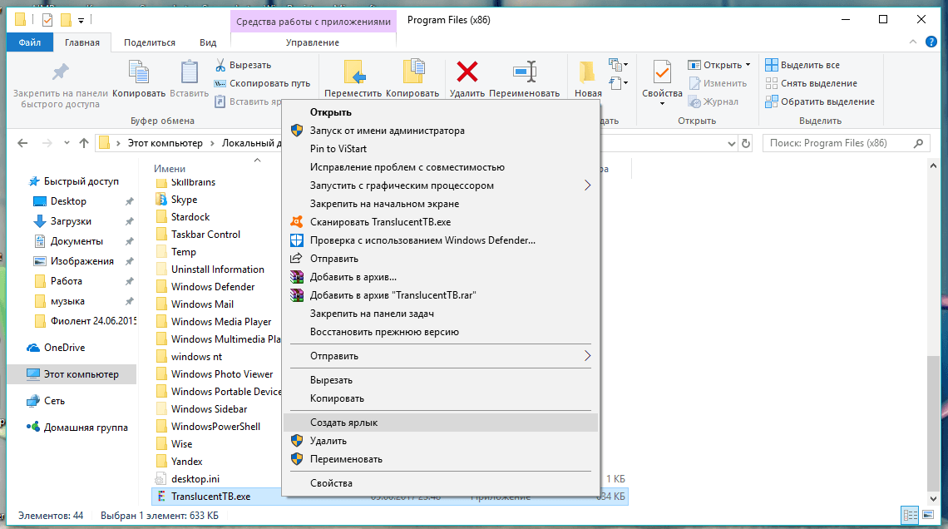Screen dimensions: 948x529
Task: Click the Up one level arrow
Action: tap(84, 143)
